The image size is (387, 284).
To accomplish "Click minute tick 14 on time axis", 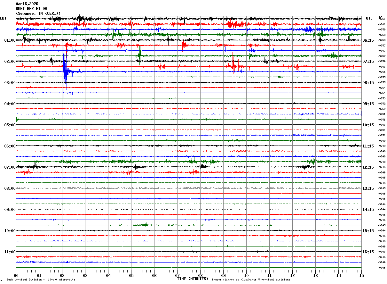I will point(338,276).
